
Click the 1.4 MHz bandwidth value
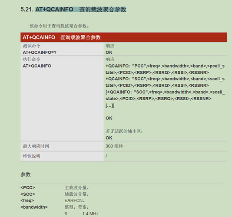coord(90,214)
